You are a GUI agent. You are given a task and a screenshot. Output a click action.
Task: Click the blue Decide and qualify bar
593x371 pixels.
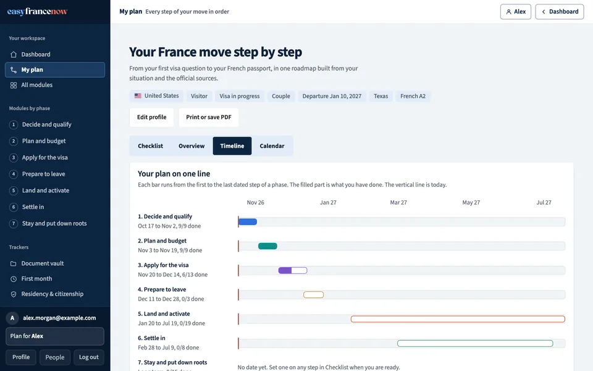248,222
